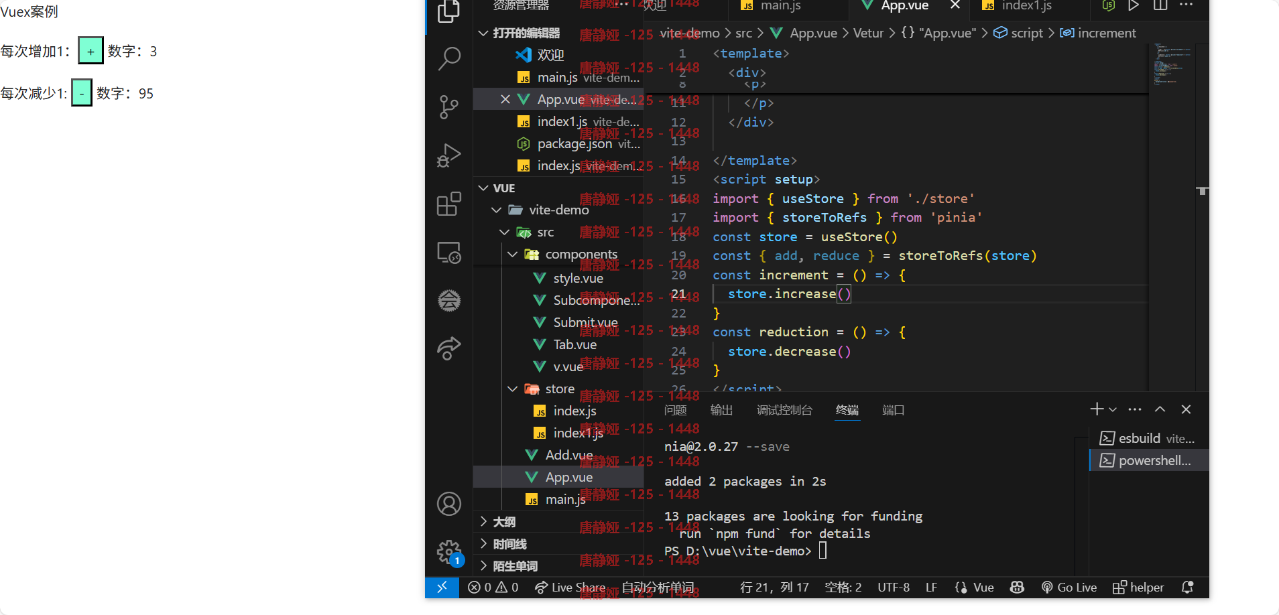This screenshot has width=1279, height=615.
Task: Switch to the 输出 panel tab
Action: coord(721,410)
